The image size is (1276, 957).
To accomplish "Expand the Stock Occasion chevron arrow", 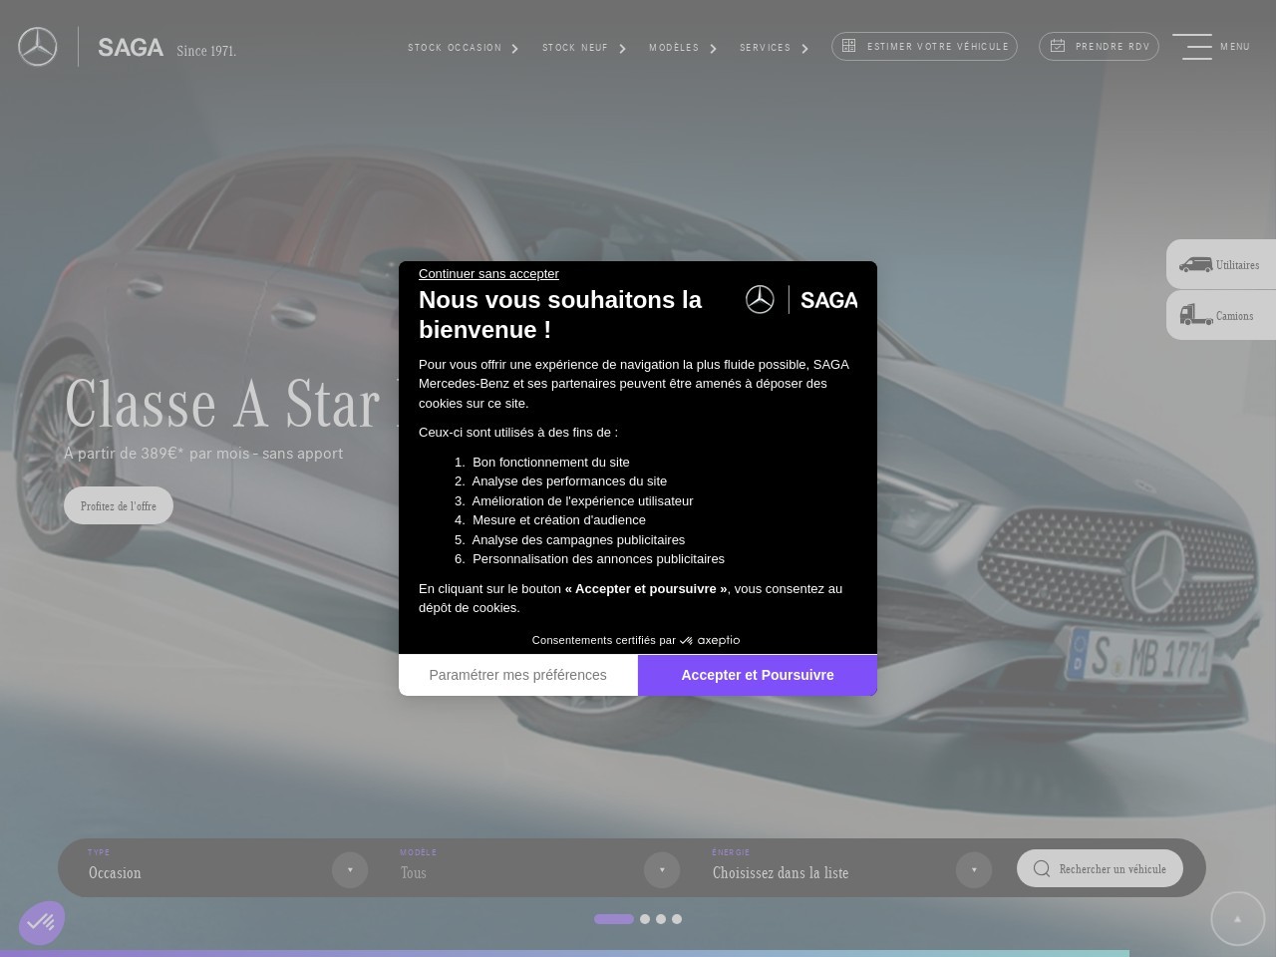I will tap(515, 49).
